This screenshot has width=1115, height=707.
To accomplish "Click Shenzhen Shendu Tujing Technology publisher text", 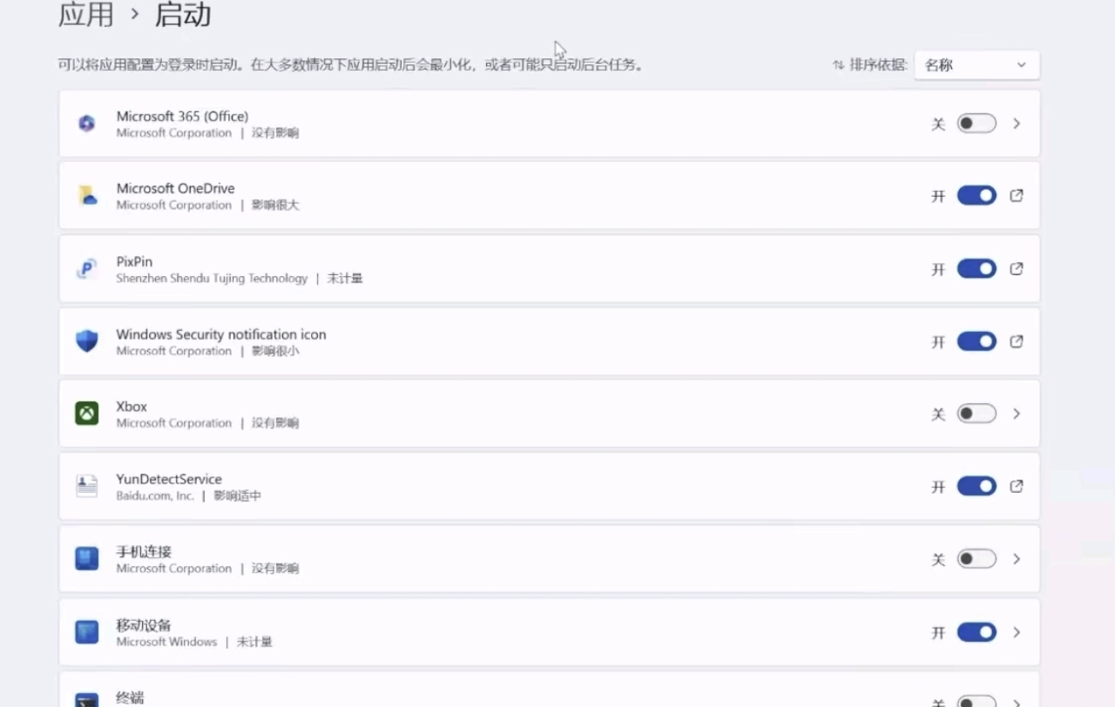I will coord(212,279).
